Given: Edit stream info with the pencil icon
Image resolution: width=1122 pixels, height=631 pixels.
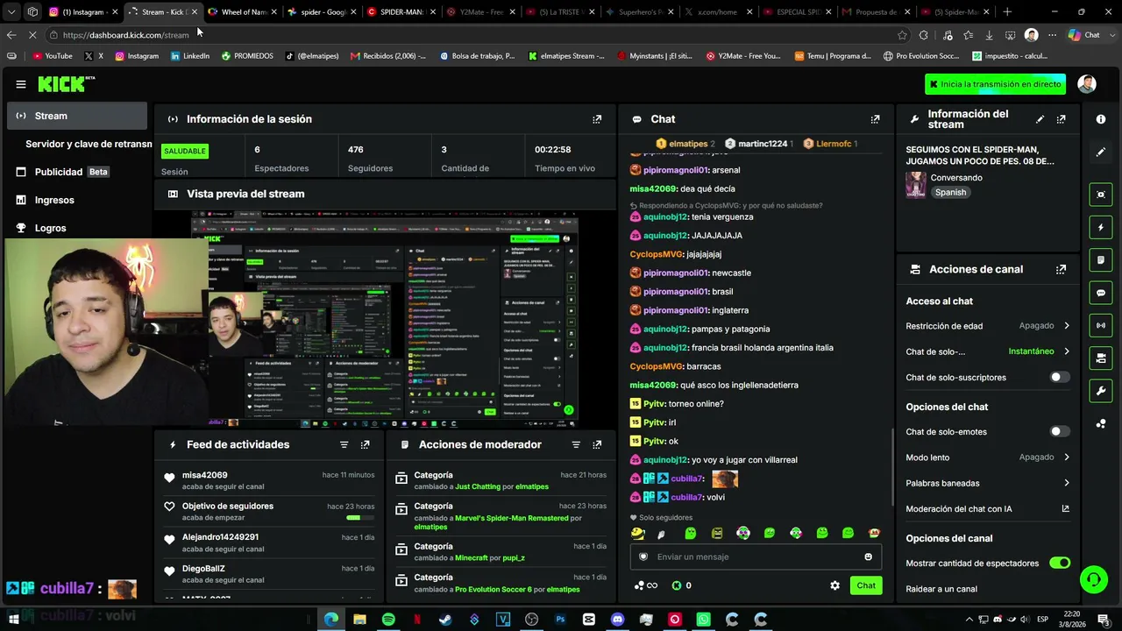Looking at the screenshot, I should [x=1040, y=119].
